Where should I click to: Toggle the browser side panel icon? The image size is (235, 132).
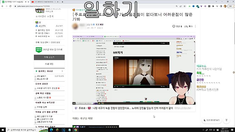point(221,6)
